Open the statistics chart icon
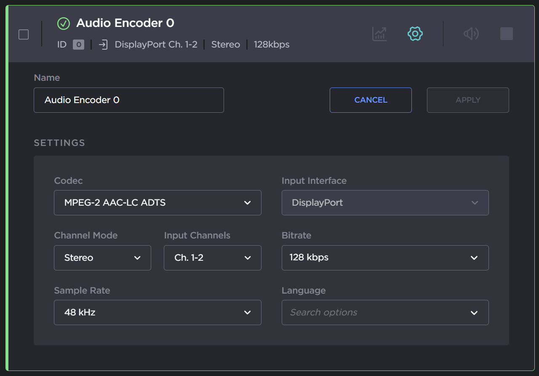Image resolution: width=539 pixels, height=376 pixels. [379, 34]
